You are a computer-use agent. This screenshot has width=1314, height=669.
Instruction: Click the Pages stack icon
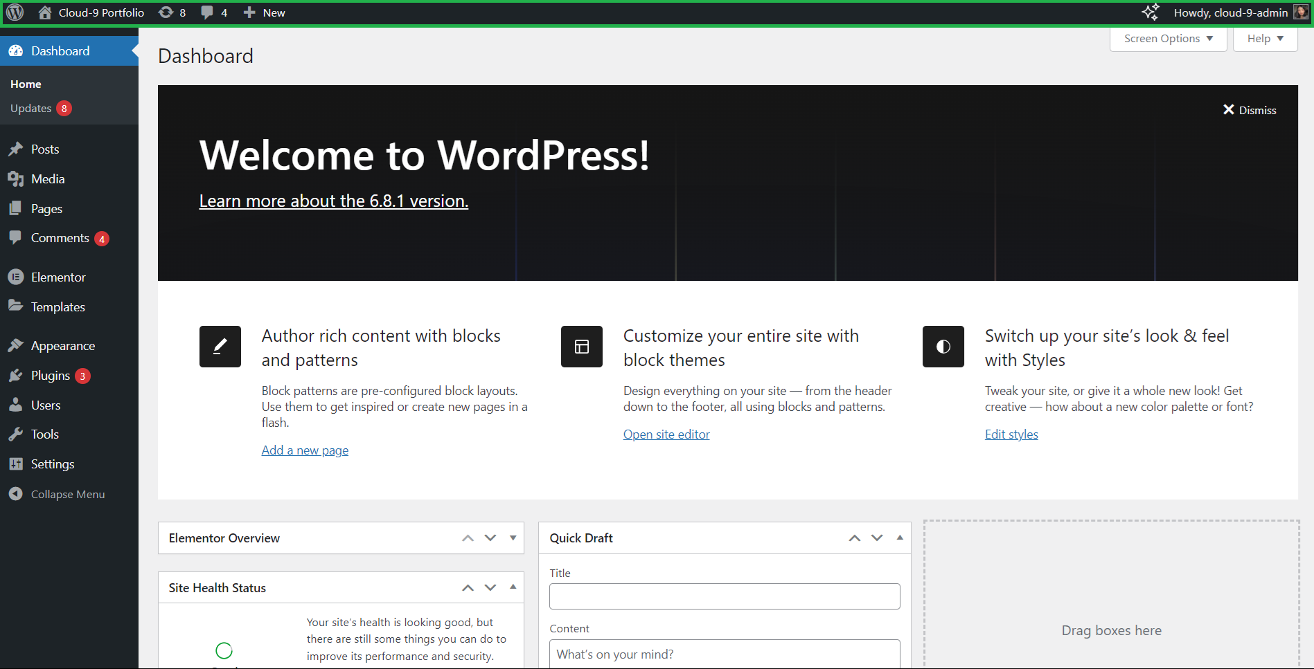16,208
